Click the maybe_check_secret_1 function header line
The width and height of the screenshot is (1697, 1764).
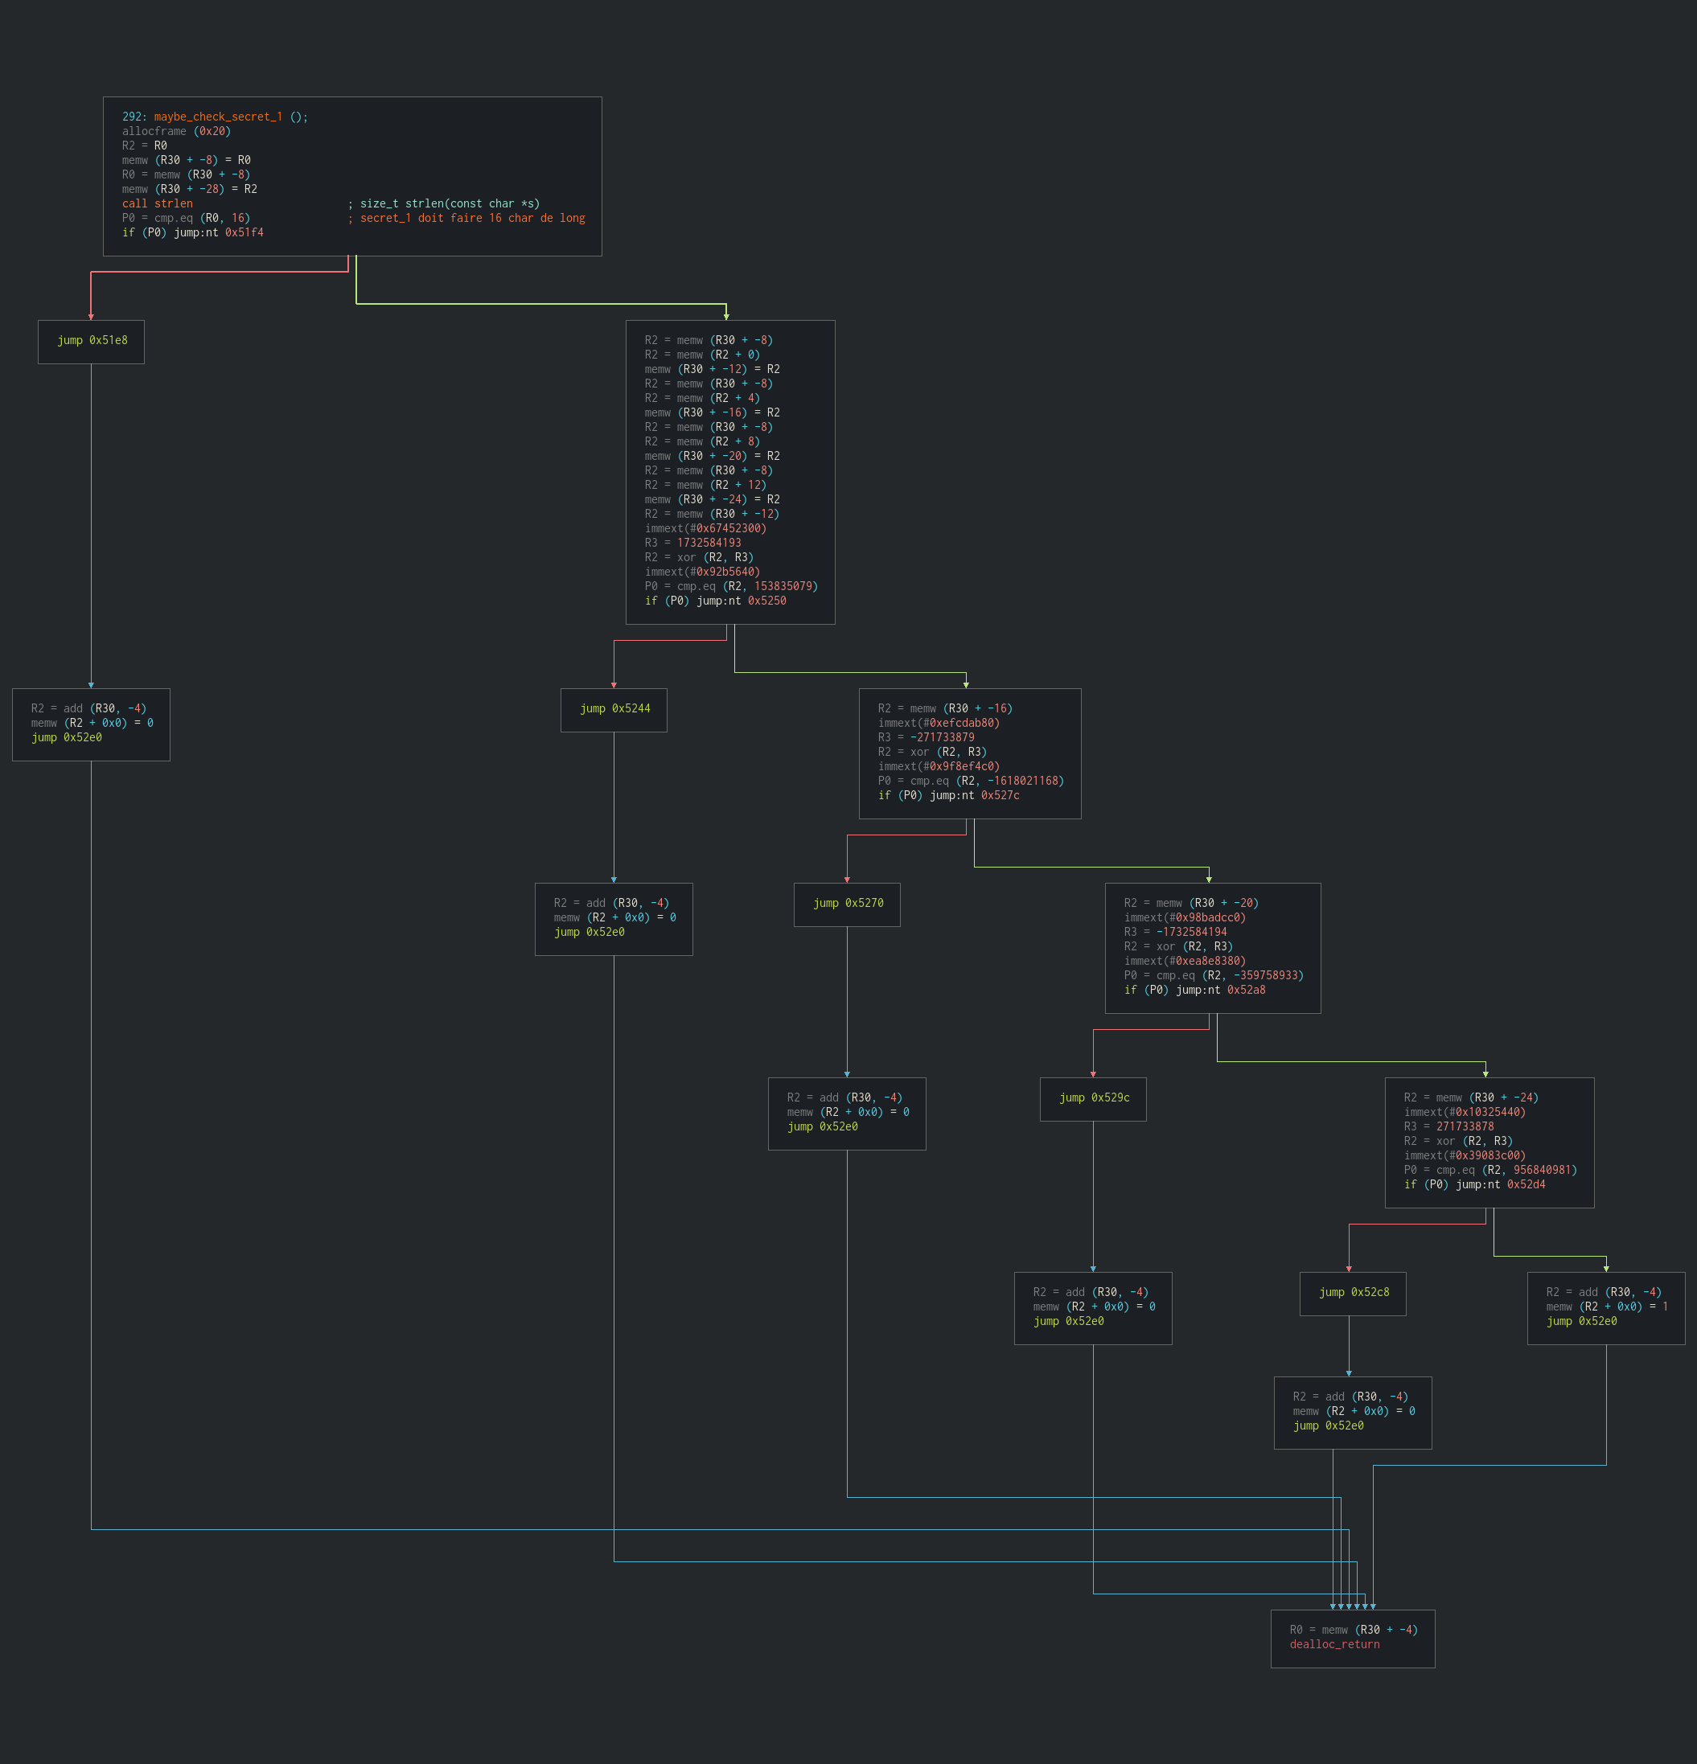(216, 117)
